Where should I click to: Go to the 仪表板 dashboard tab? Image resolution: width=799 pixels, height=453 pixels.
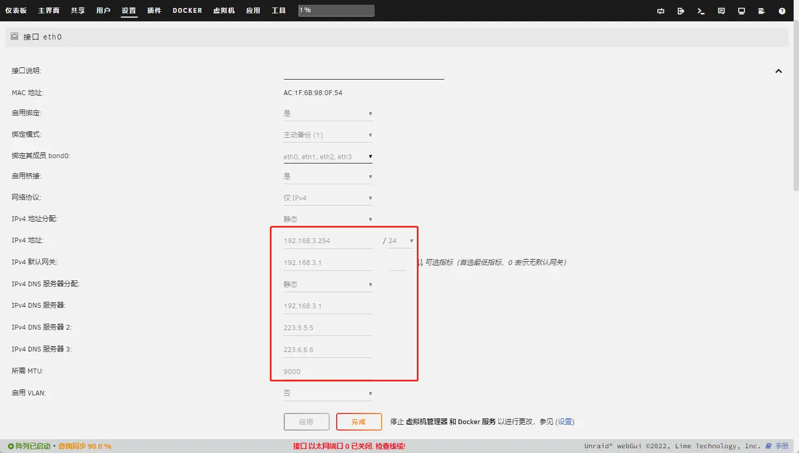click(16, 11)
